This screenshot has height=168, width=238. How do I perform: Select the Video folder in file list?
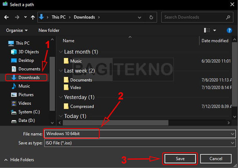(x=73, y=88)
